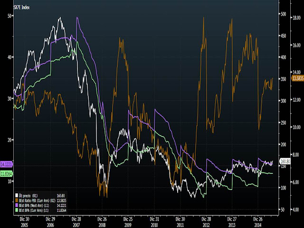This screenshot has height=228, width=304.
Task: Select the orange BEst Ratio PER legend swatch
Action: 17,200
